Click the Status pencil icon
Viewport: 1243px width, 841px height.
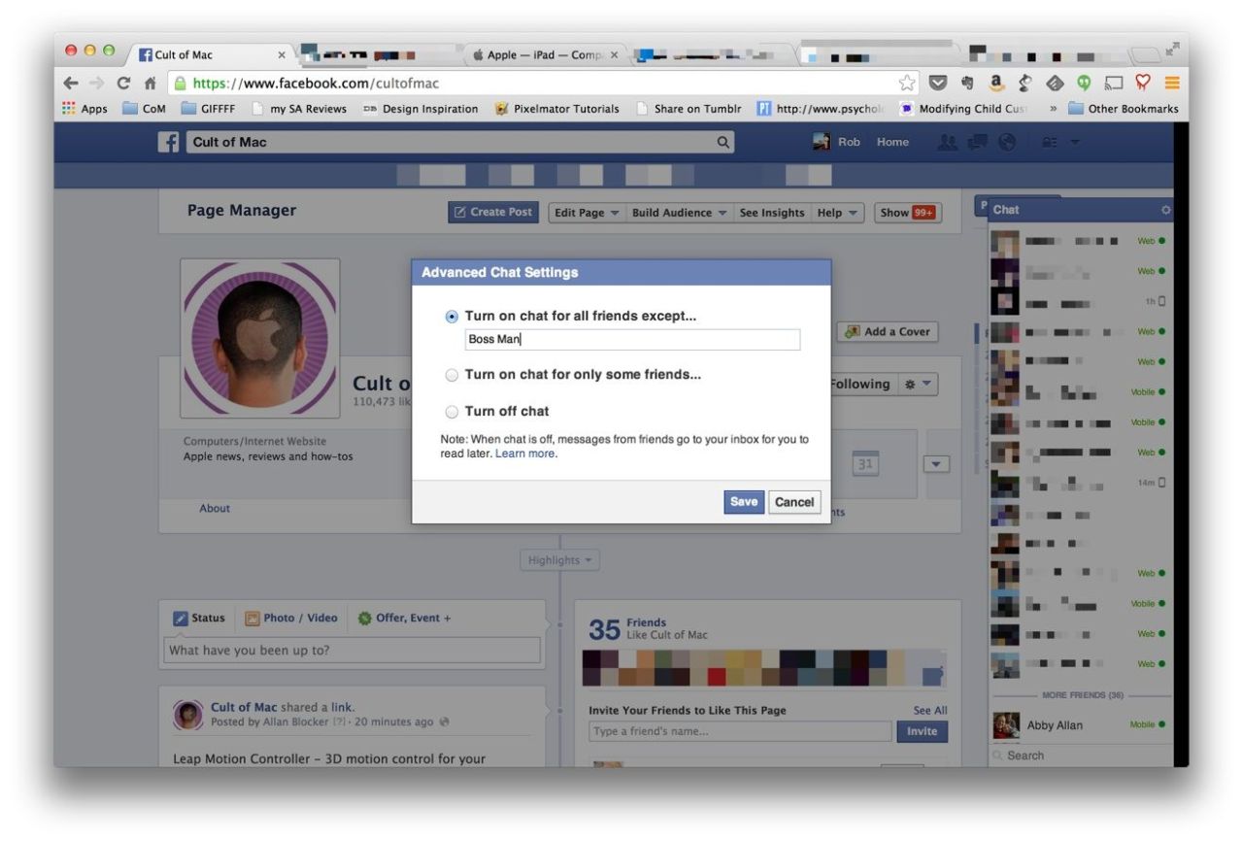(180, 617)
